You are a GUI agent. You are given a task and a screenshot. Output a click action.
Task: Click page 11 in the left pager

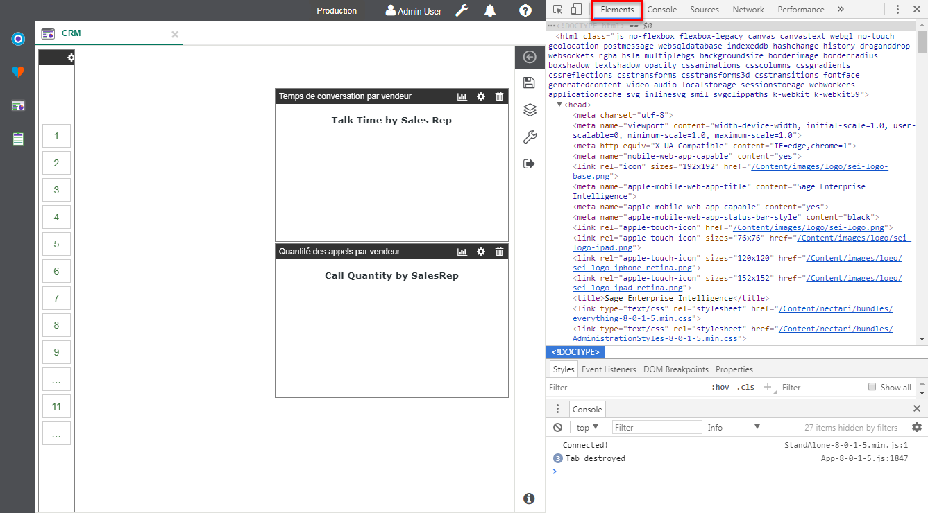tap(56, 406)
